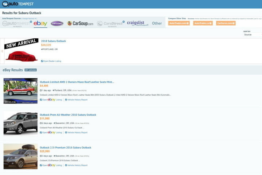The width and height of the screenshot is (262, 175).
Task: Click location icon of $25,995 listing
Action: (54, 156)
